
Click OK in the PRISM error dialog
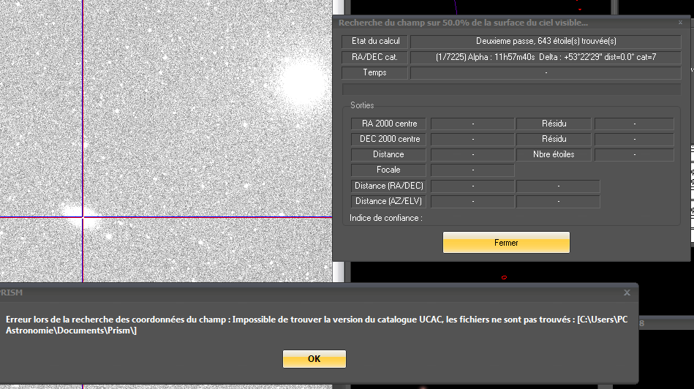point(314,359)
